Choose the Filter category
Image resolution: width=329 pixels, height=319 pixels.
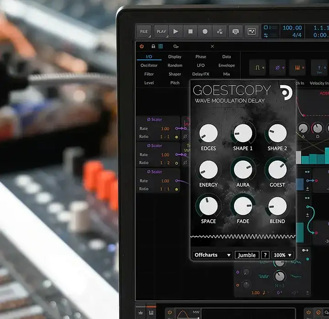click(x=149, y=74)
